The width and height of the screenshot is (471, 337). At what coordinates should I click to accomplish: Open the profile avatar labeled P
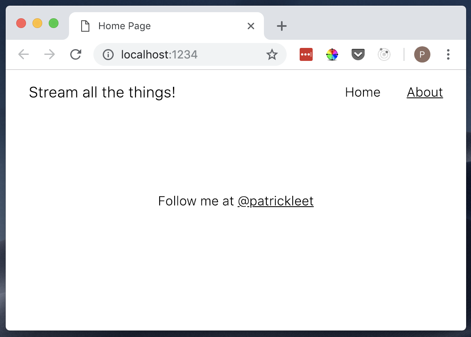(x=422, y=54)
